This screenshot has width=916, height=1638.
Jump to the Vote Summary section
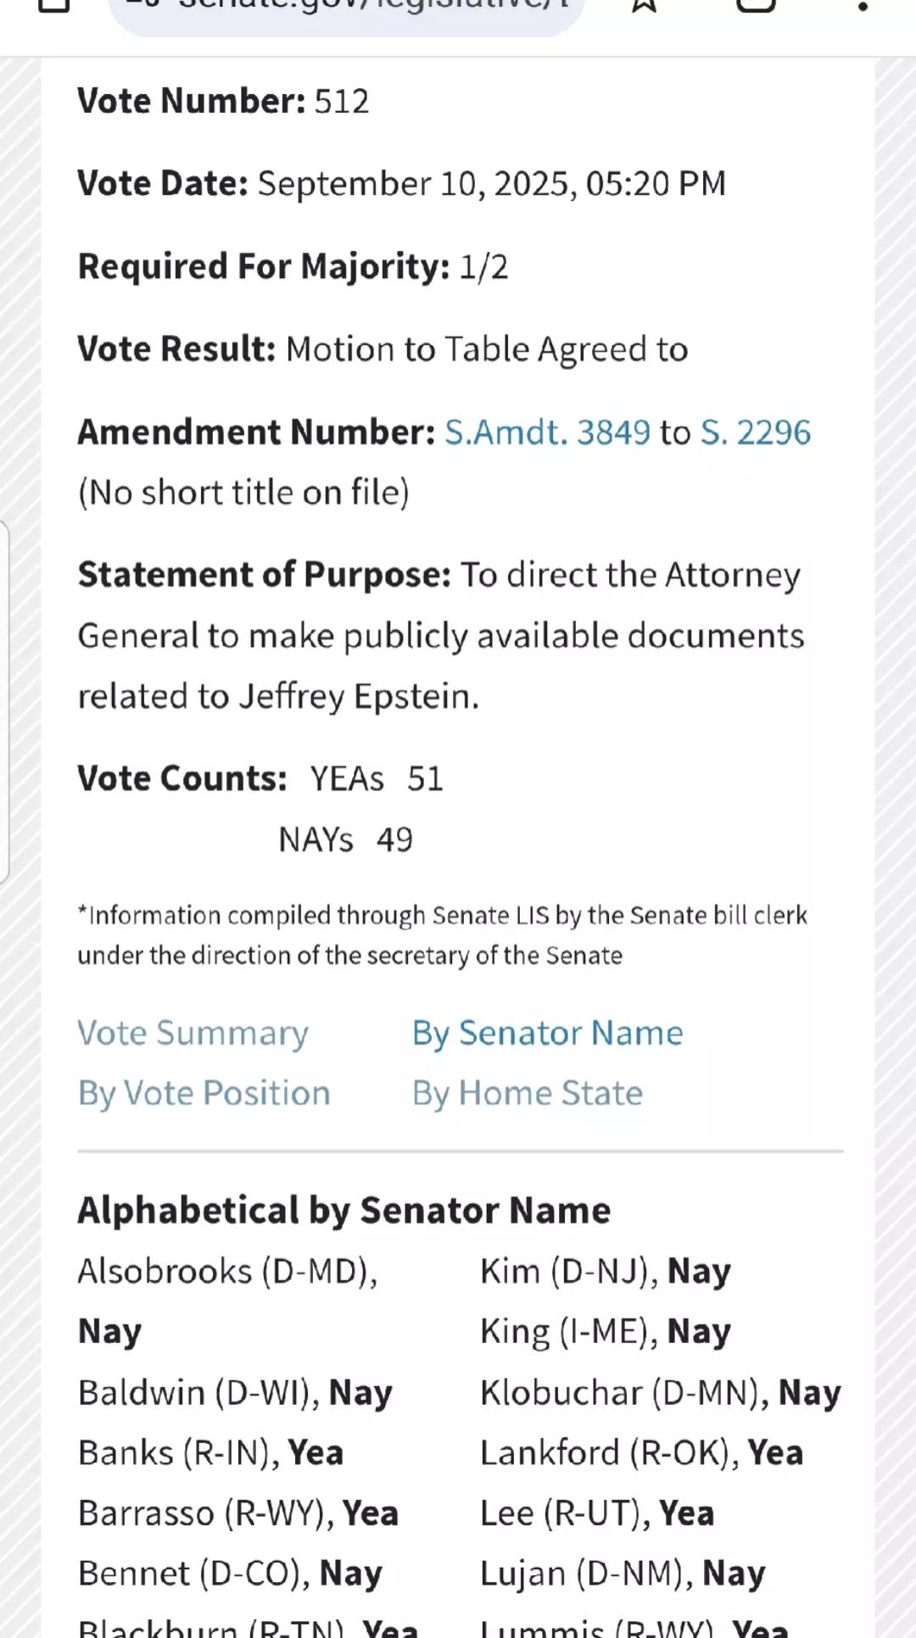pos(193,1033)
